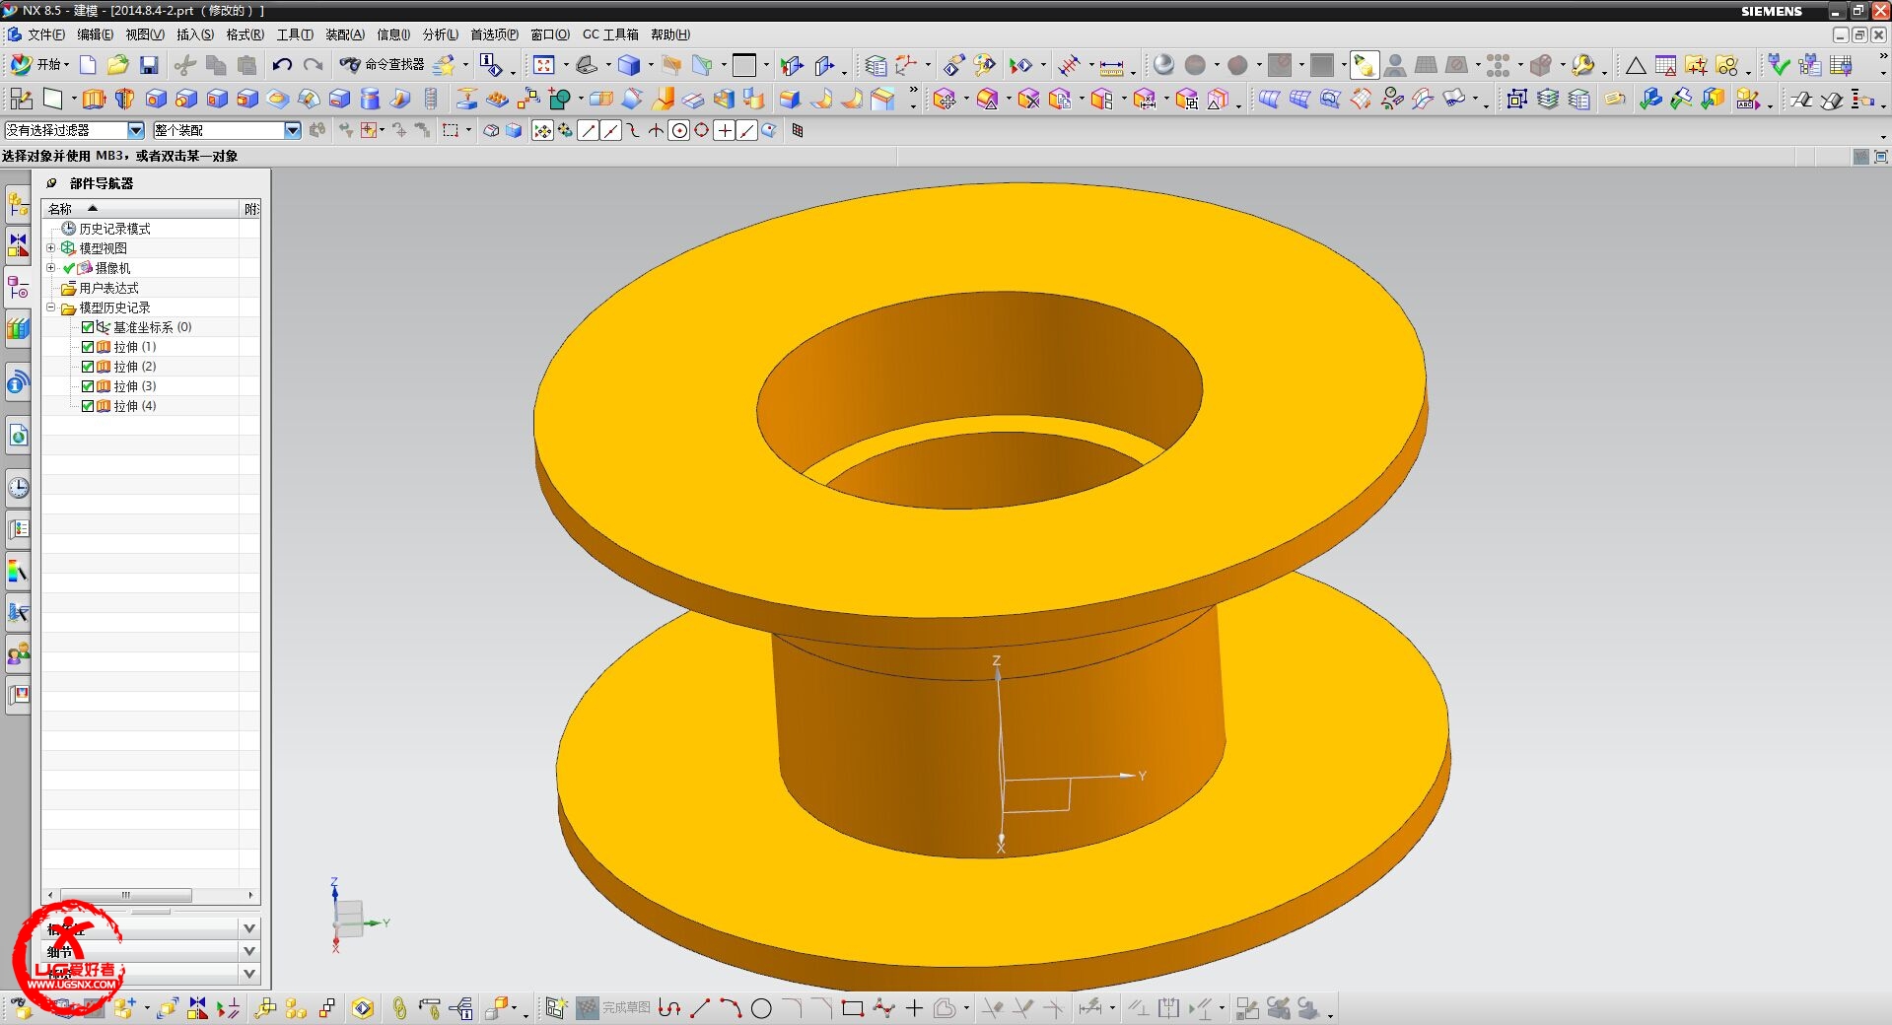Toggle checkbox for 拉伸 (1)
The width and height of the screenshot is (1892, 1025).
(88, 347)
